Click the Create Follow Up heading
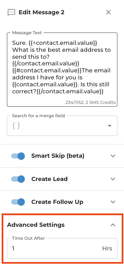 click(x=57, y=202)
